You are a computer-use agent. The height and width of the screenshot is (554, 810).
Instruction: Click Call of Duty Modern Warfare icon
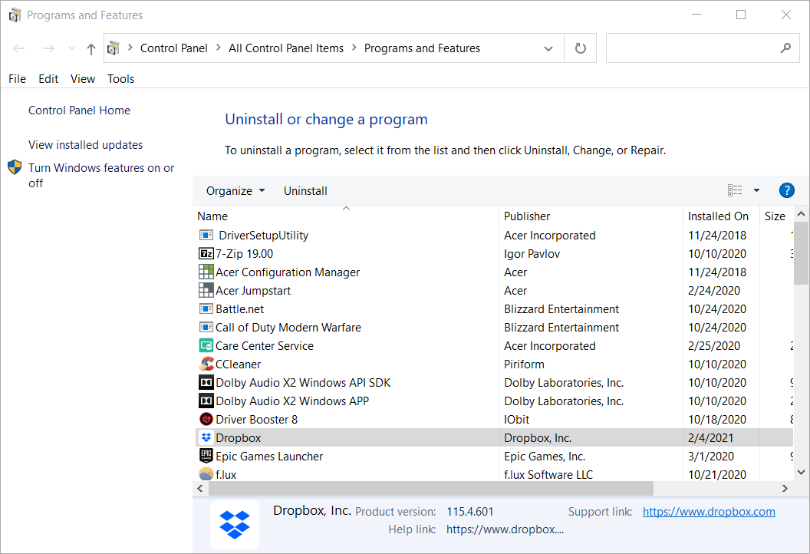click(x=206, y=327)
